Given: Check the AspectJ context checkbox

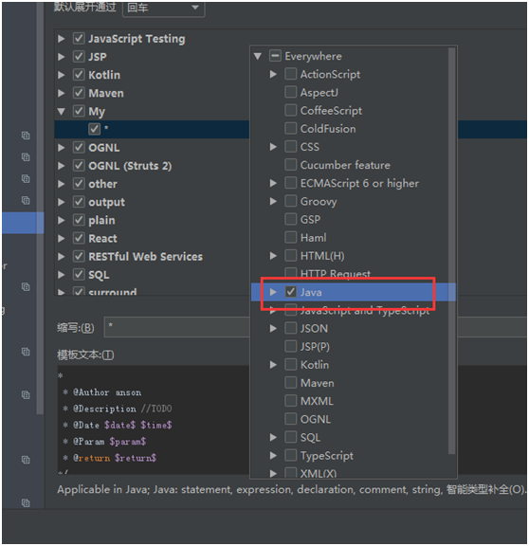Looking at the screenshot, I should [x=291, y=92].
